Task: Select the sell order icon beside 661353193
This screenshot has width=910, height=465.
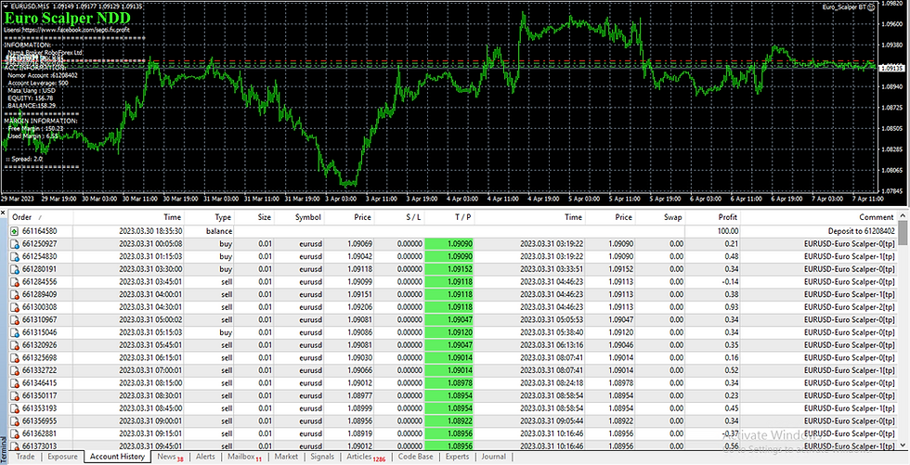Action: pos(15,408)
